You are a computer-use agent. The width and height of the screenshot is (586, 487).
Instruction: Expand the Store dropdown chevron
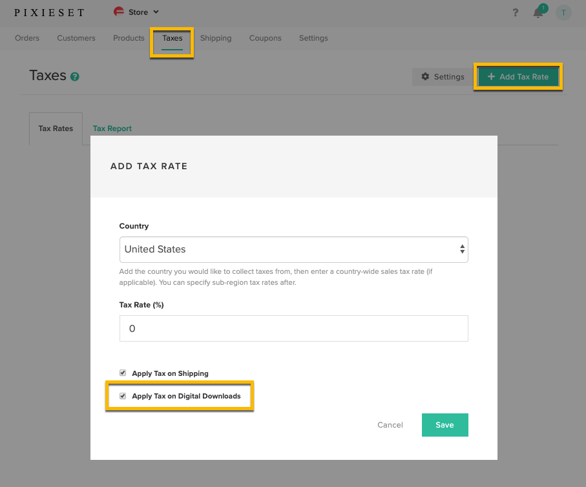[156, 12]
